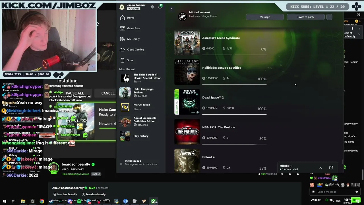The width and height of the screenshot is (364, 205).
Task: Click MichaeLionheart's AF profile avatar
Action: click(182, 17)
